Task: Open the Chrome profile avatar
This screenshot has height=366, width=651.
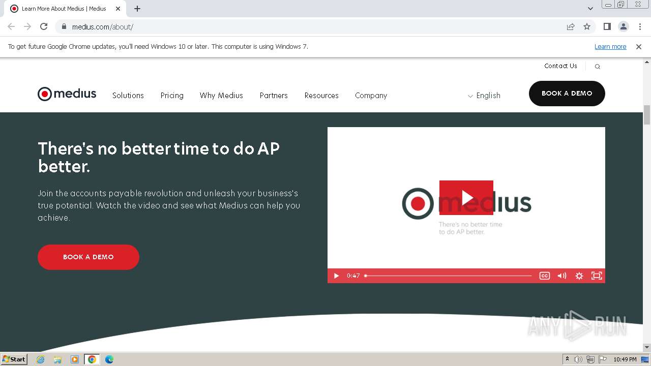Action: pos(624,26)
